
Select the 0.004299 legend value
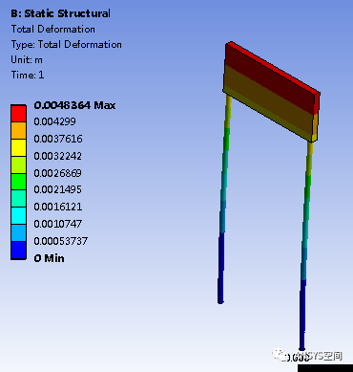point(55,121)
